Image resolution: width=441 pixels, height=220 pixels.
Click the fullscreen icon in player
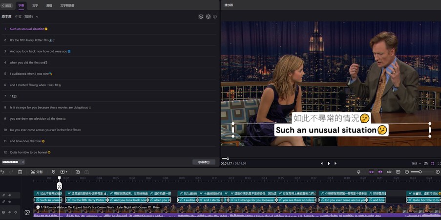439,163
